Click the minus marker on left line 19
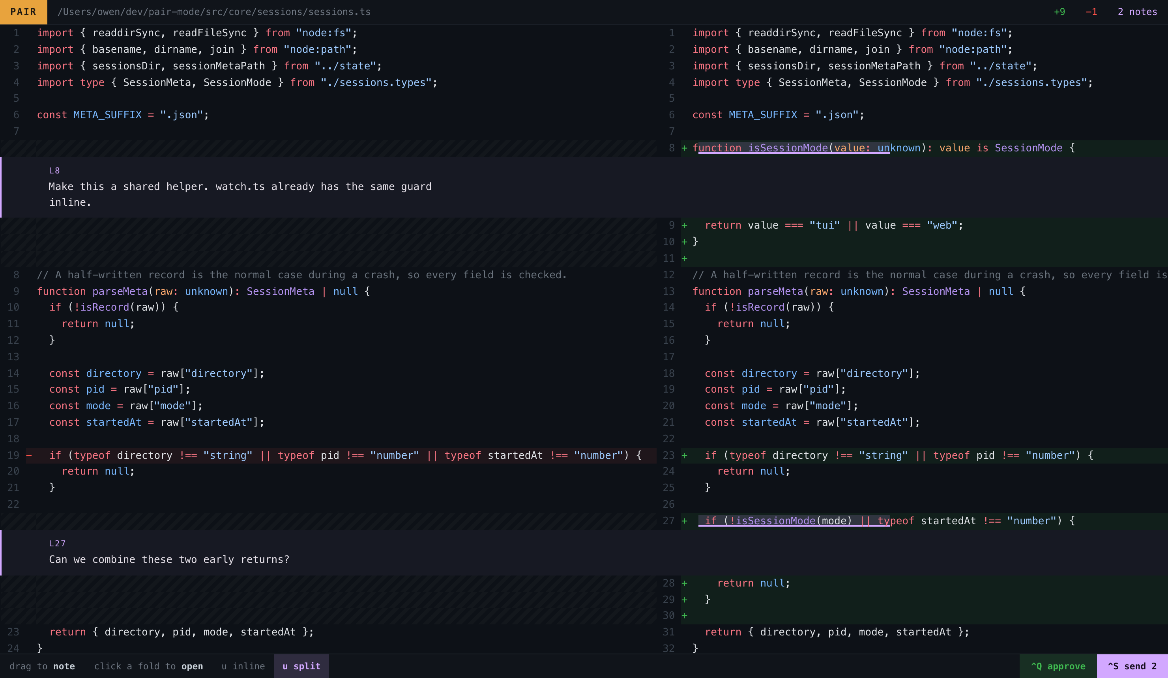1168x678 pixels. pyautogui.click(x=29, y=456)
